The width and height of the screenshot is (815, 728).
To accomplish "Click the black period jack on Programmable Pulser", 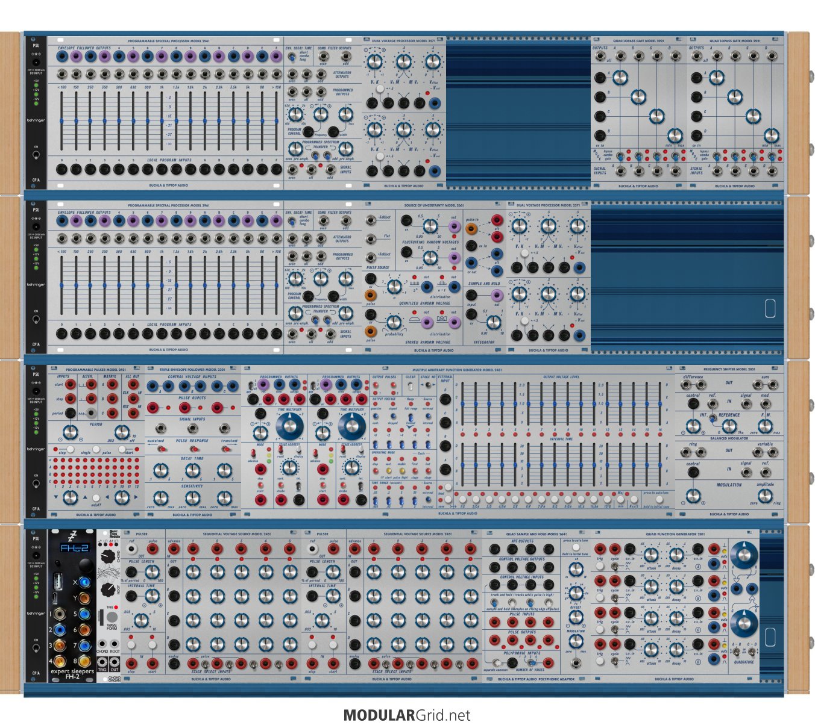I will [71, 413].
